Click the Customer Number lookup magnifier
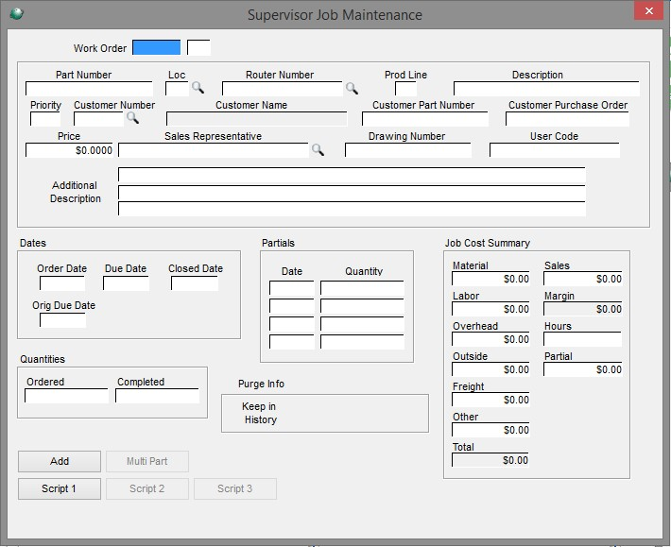 (x=132, y=118)
